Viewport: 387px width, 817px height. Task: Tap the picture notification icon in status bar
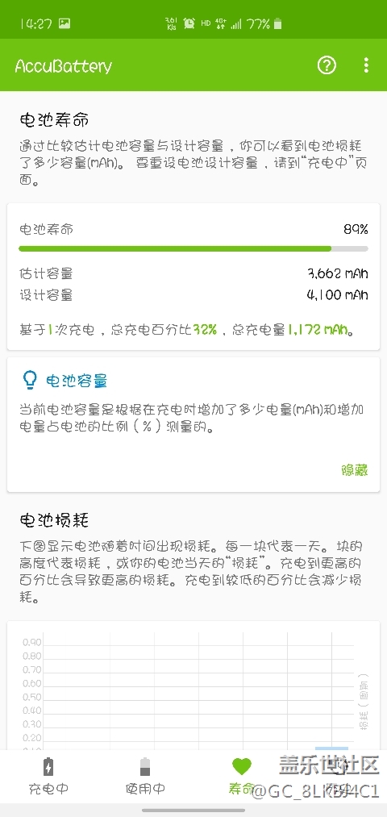[64, 23]
